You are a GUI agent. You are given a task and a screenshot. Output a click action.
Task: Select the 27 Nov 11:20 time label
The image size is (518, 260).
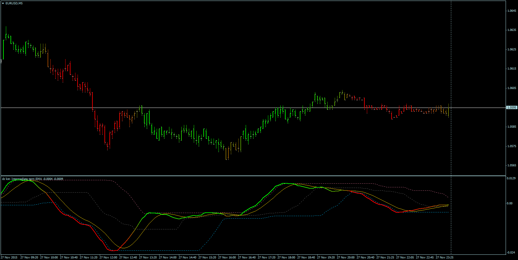tap(89, 258)
